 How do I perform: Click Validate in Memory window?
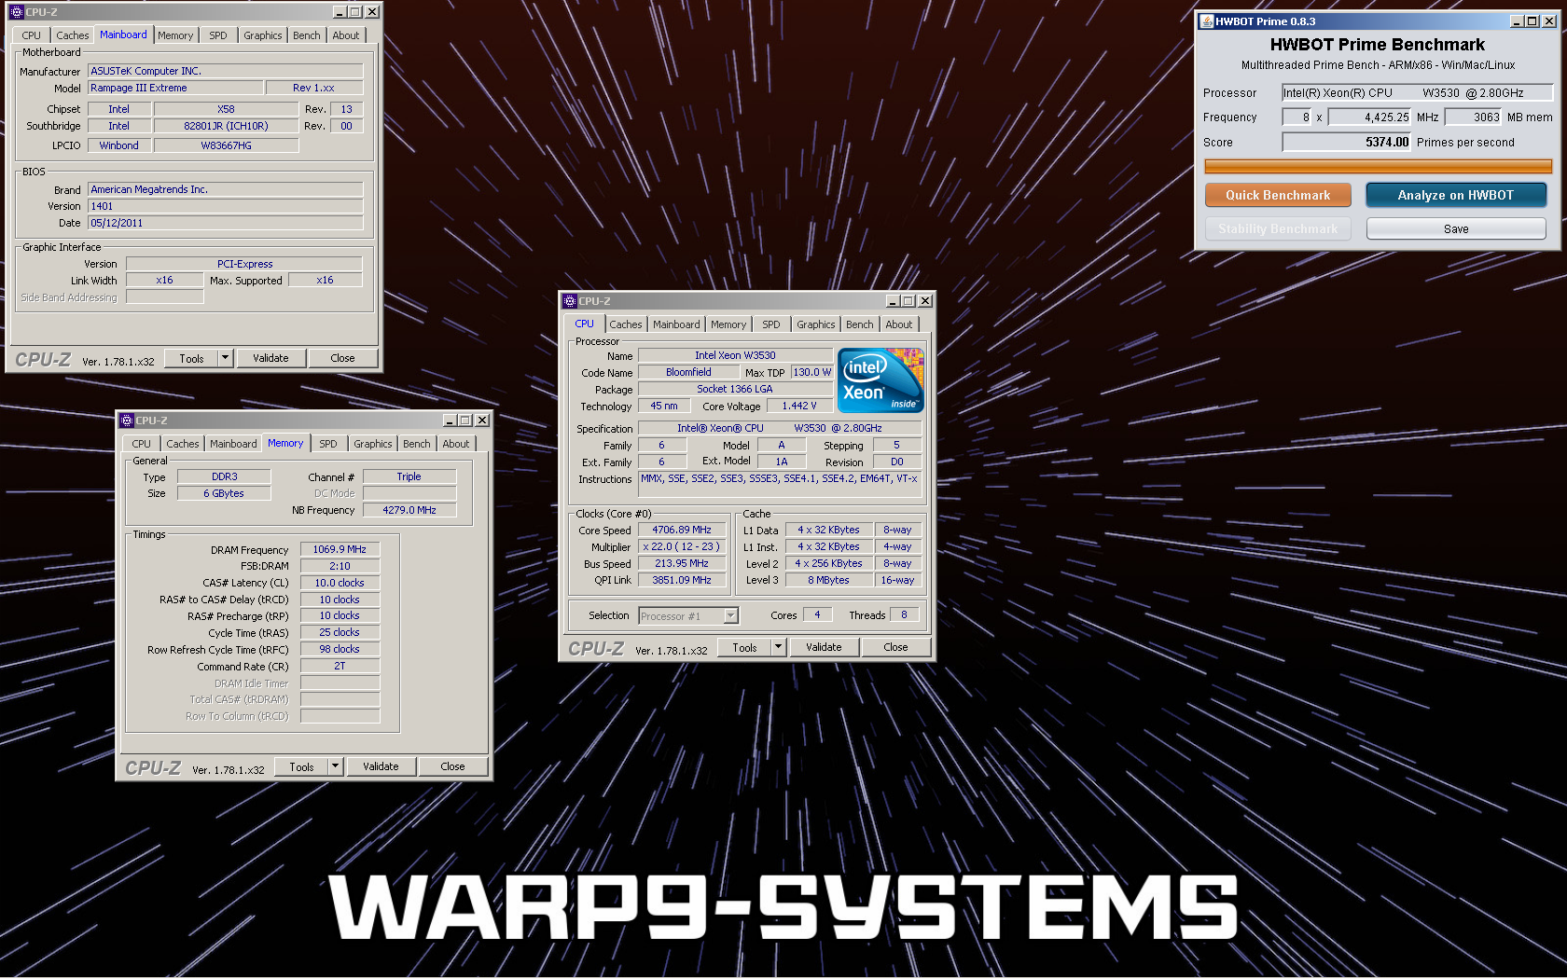point(381,766)
